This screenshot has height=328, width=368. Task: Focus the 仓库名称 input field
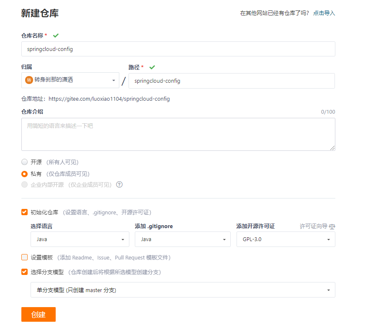[x=178, y=49]
